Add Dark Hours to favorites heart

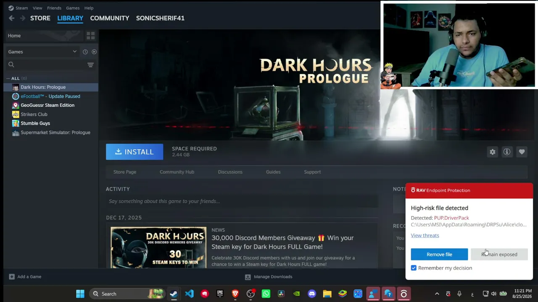[x=522, y=152]
